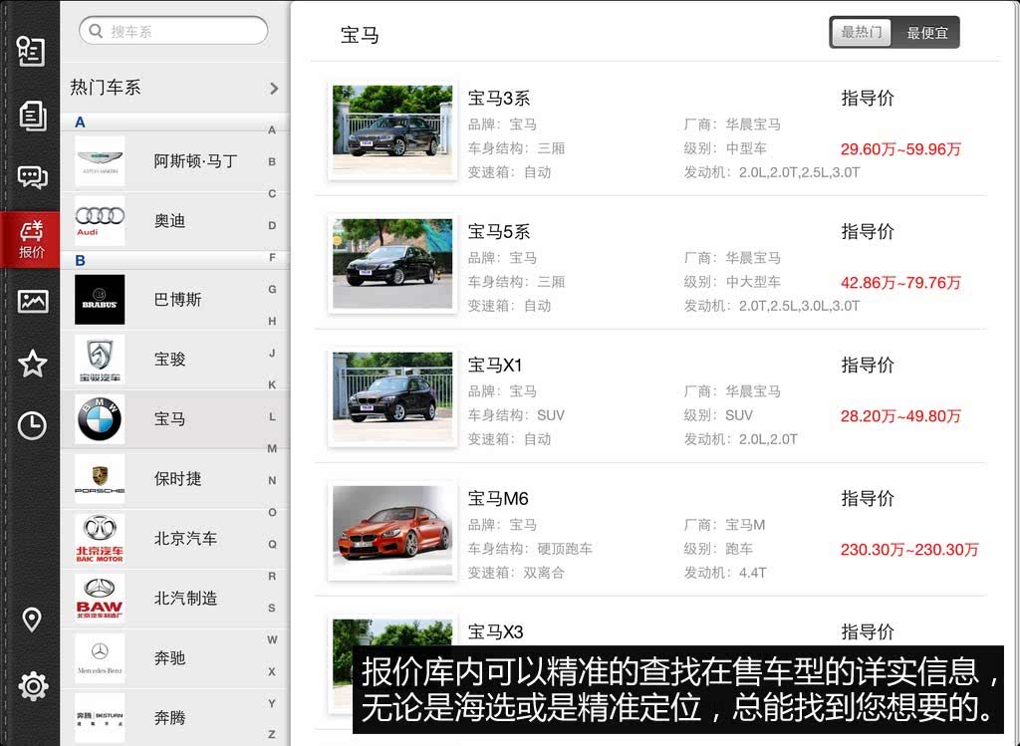
Task: Open the 宝马3系 title
Action: (499, 99)
